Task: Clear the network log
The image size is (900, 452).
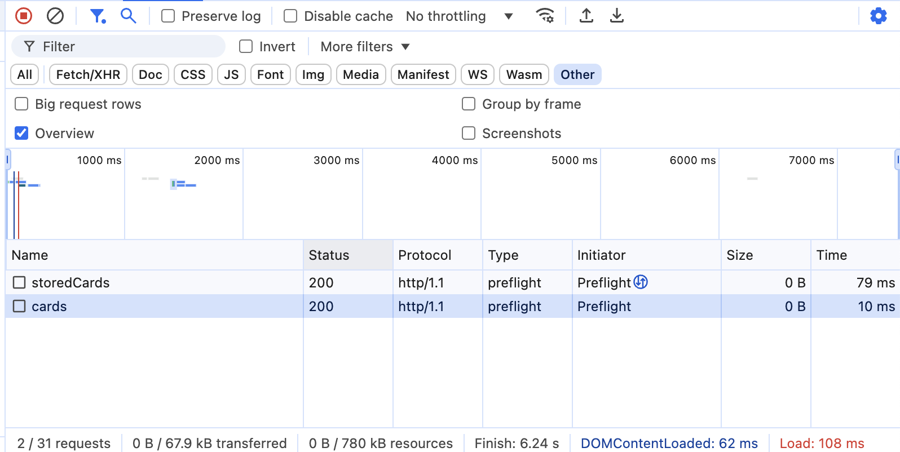Action: tap(55, 16)
